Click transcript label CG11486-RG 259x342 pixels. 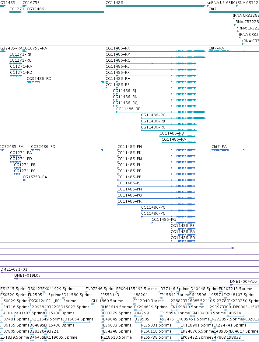pyautogui.click(x=118, y=60)
